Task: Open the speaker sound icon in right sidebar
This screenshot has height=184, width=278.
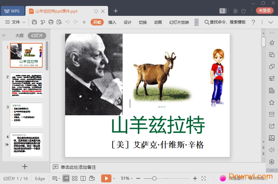Action: pyautogui.click(x=272, y=150)
